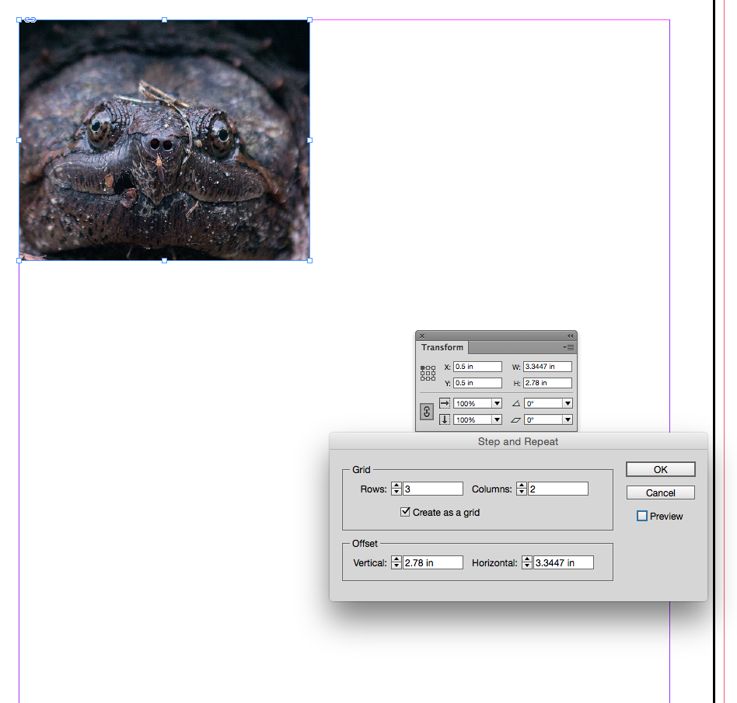The image size is (737, 703).
Task: Cancel the Step and Repeat dialog
Action: (660, 492)
